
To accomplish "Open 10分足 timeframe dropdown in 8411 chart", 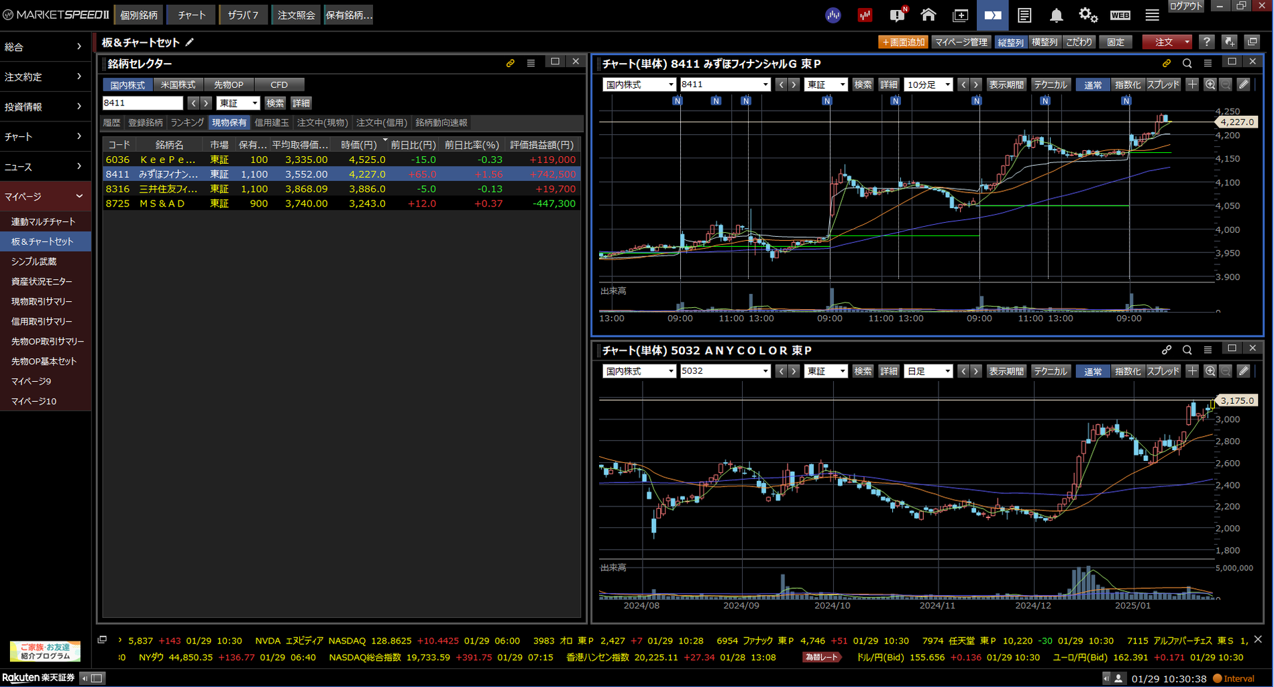I will coord(928,85).
